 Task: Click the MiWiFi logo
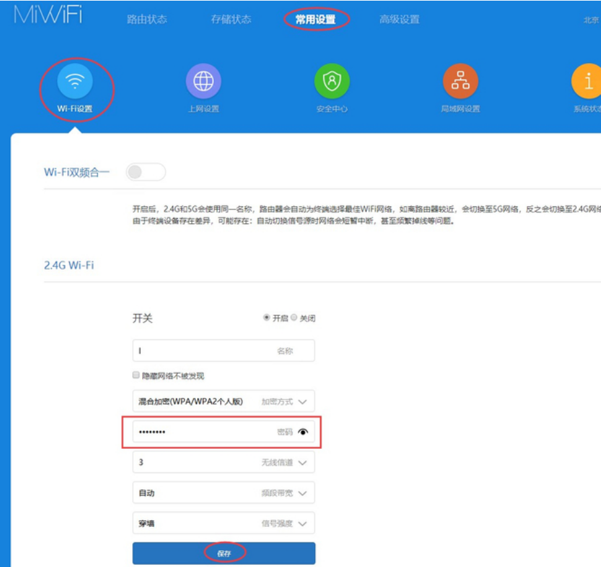tap(48, 16)
